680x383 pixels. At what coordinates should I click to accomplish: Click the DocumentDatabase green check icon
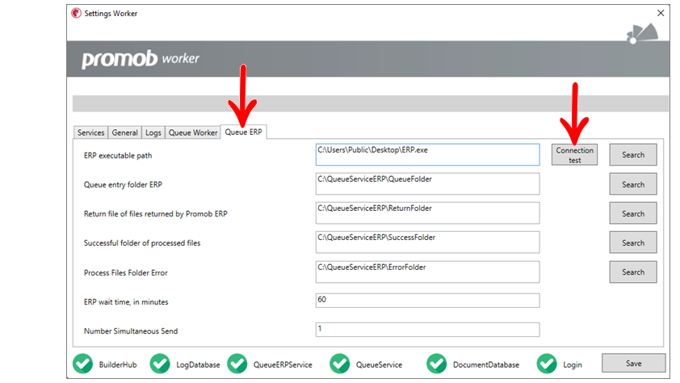coord(437,364)
